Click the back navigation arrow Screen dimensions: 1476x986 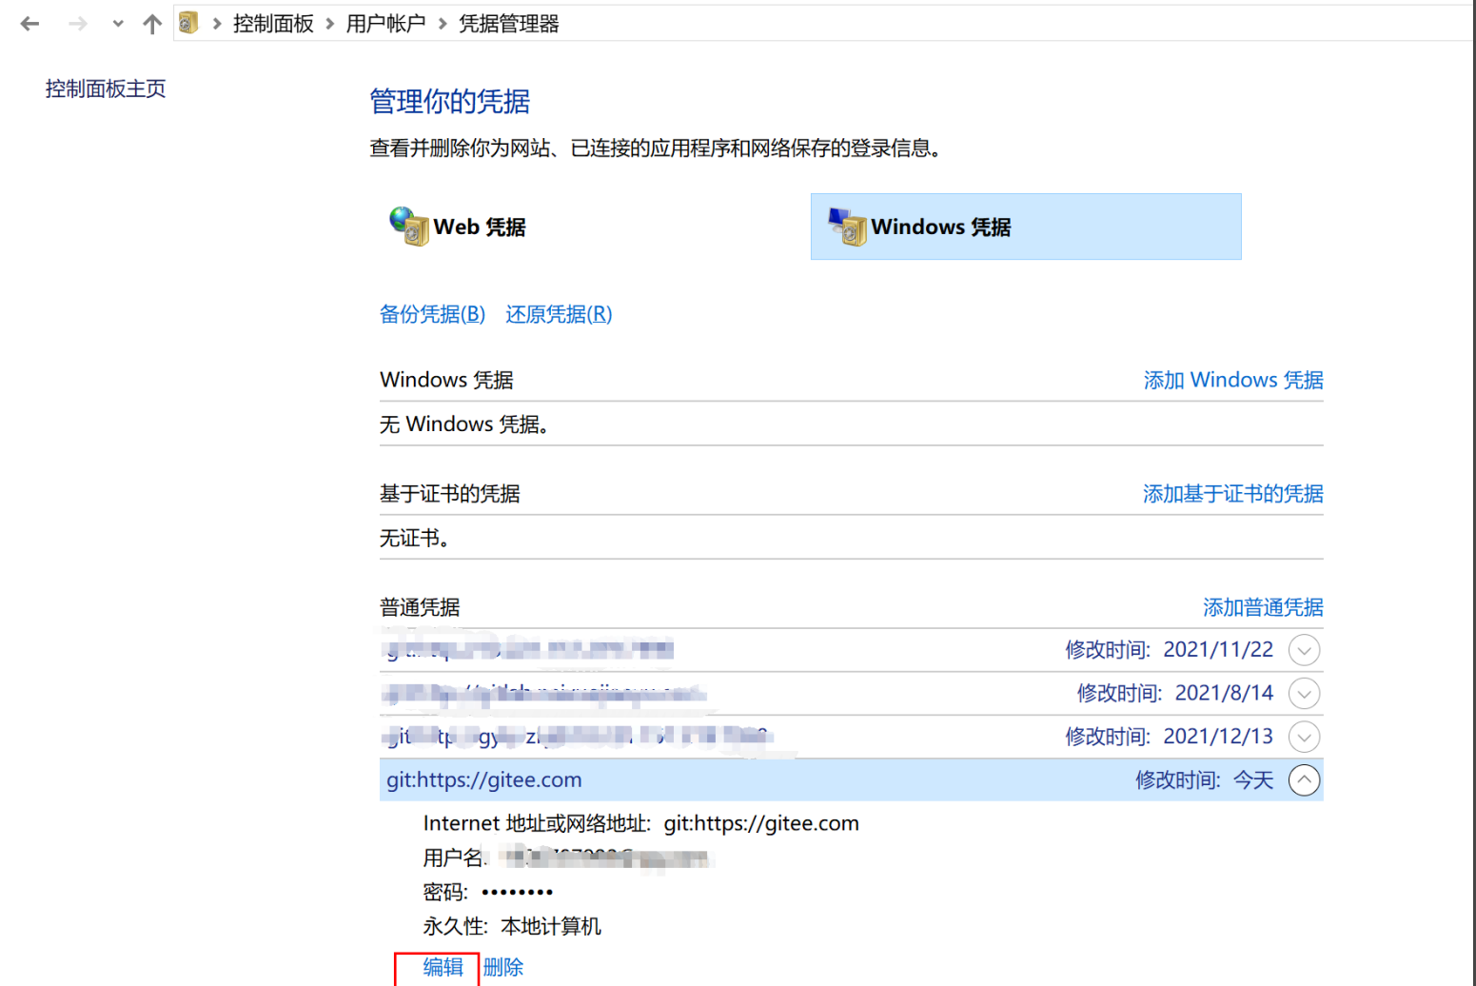[x=30, y=23]
